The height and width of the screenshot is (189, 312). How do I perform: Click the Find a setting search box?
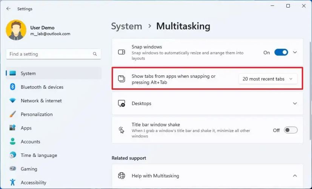pos(49,54)
